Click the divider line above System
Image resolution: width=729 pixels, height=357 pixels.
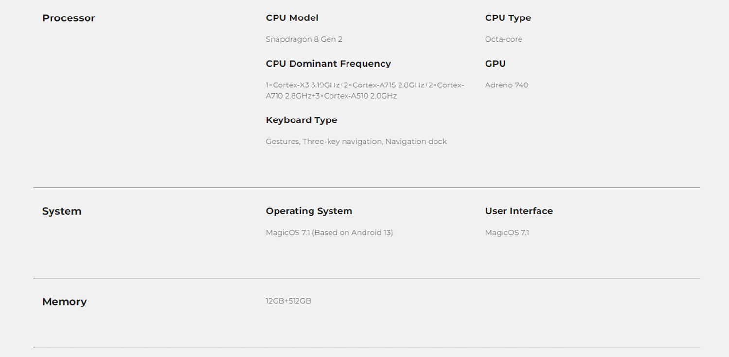point(366,188)
